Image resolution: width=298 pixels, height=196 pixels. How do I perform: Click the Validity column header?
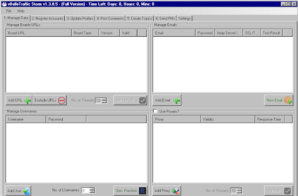(x=228, y=119)
